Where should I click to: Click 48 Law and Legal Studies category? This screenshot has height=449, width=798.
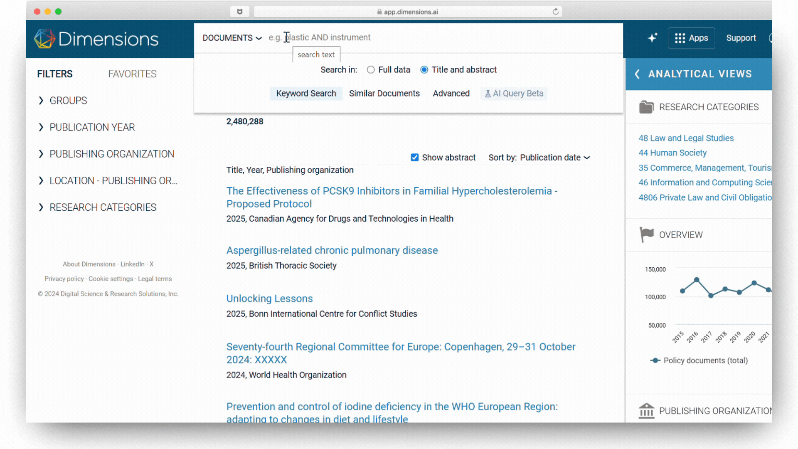(x=686, y=138)
